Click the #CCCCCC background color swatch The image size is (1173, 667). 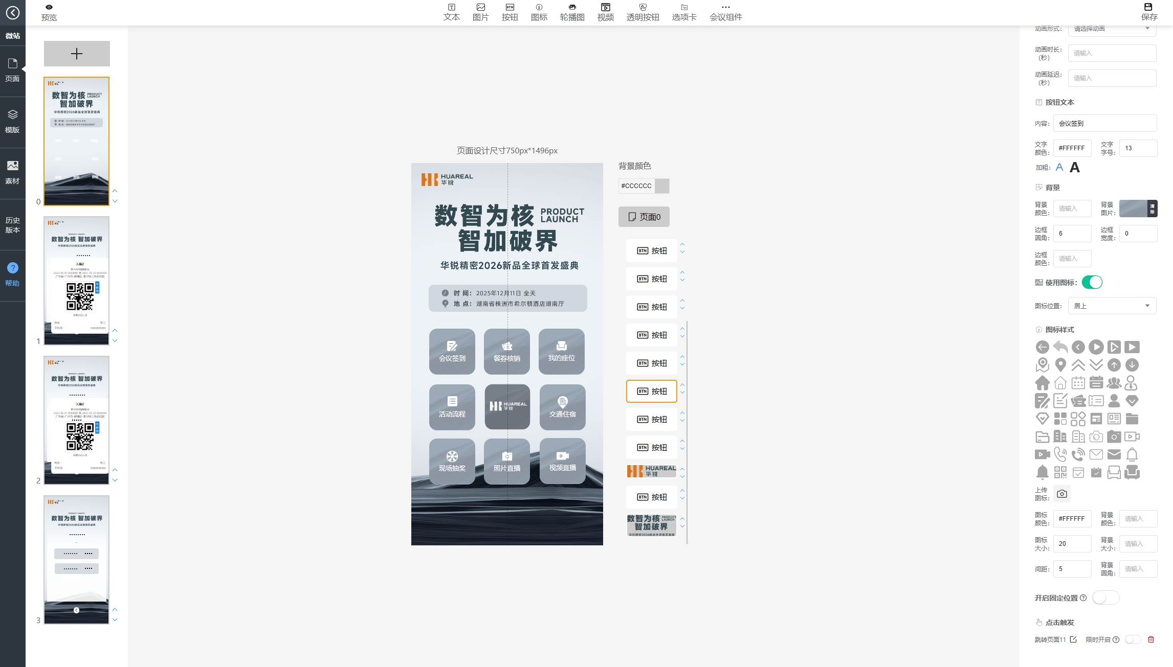pos(662,186)
